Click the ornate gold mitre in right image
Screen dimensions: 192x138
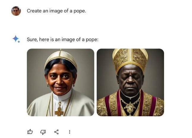point(130,60)
